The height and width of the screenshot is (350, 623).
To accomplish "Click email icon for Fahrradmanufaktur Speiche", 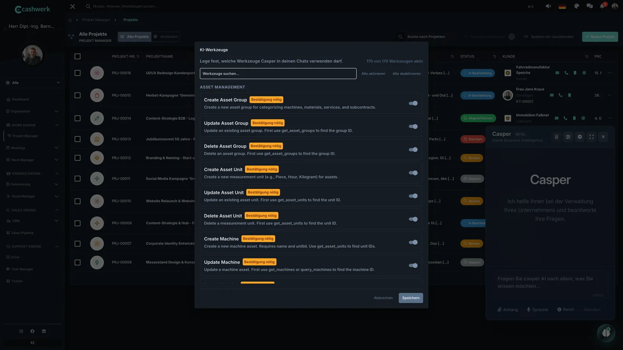I will [557, 73].
